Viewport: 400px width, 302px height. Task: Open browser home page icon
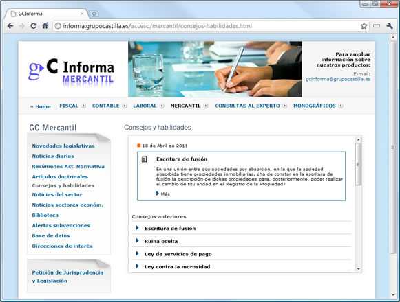45,26
